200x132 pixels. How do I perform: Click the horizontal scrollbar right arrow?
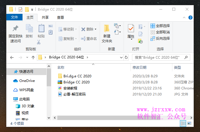(x=191, y=118)
